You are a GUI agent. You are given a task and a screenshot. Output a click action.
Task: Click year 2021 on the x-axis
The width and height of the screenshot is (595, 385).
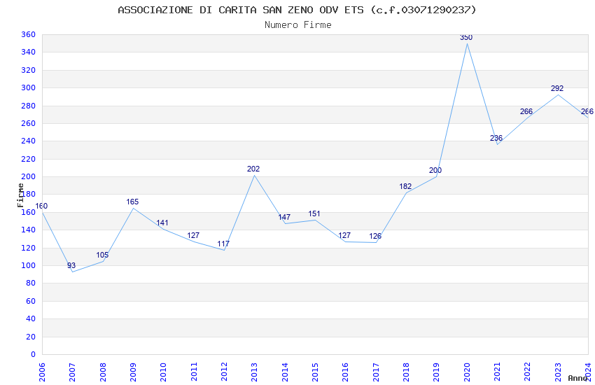[497, 372]
